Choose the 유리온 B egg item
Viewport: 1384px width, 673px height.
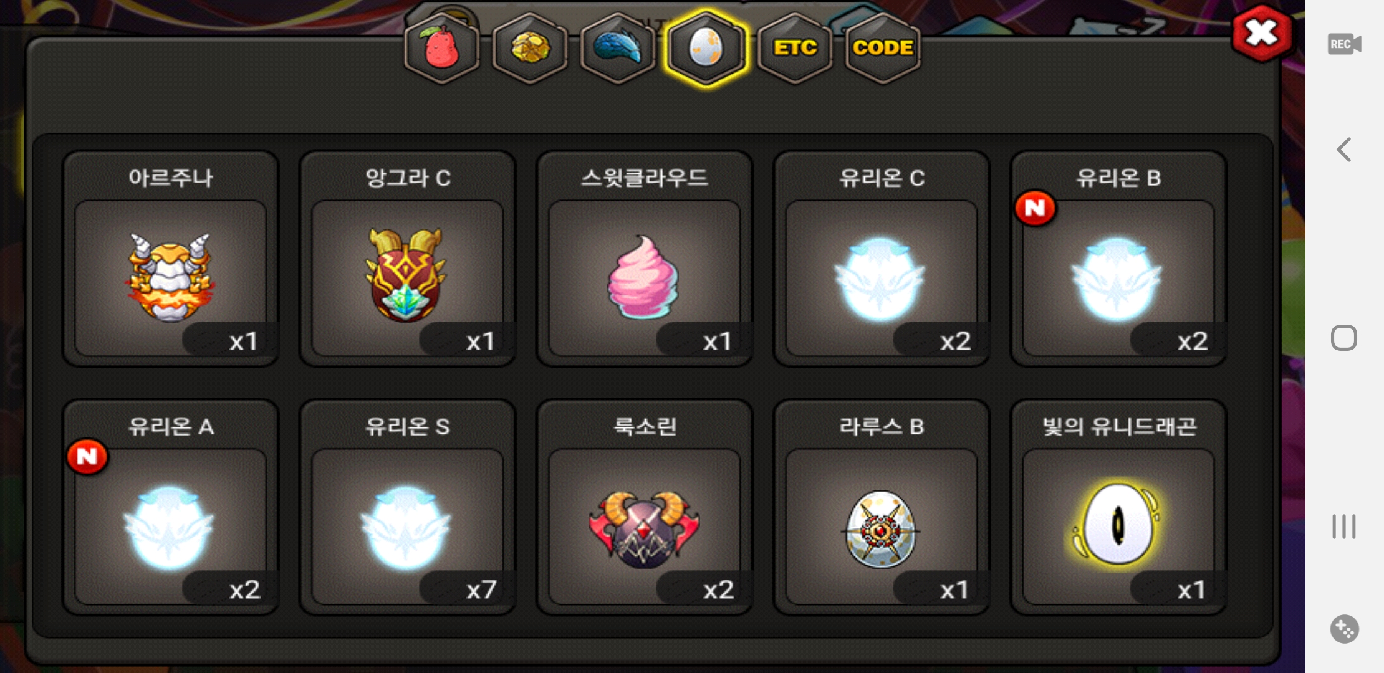coord(1118,259)
